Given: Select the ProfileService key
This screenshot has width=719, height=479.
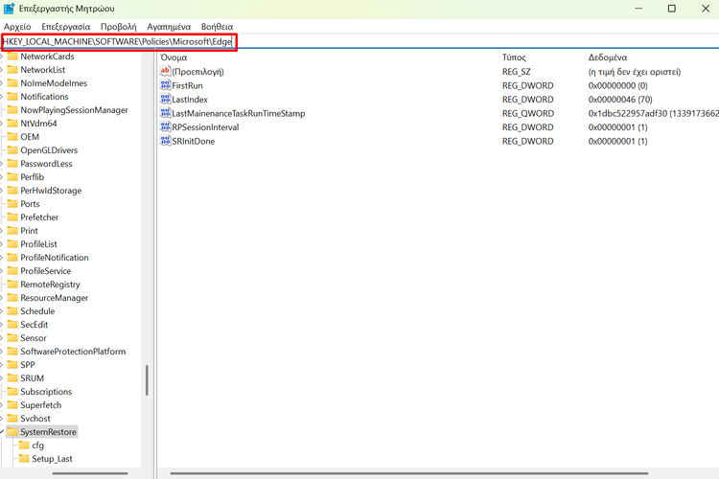Looking at the screenshot, I should [45, 271].
